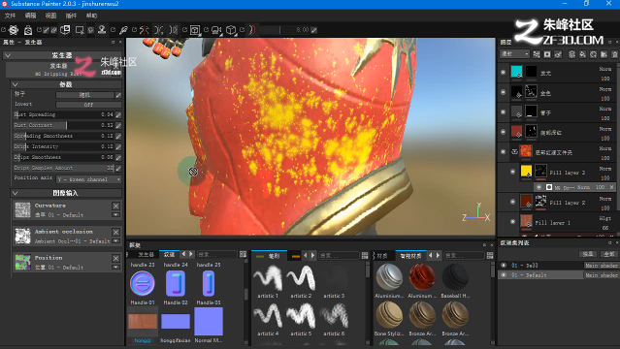Collapse the 参数 parameters section

(x=15, y=84)
